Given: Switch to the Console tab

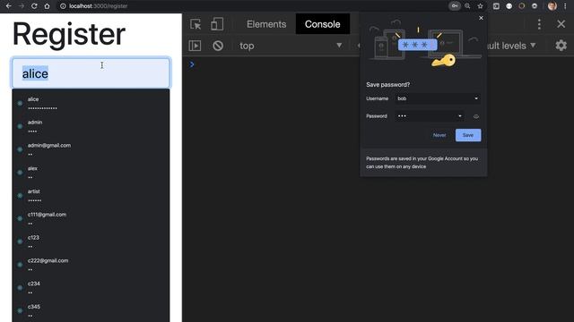Looking at the screenshot, I should pos(323,24).
